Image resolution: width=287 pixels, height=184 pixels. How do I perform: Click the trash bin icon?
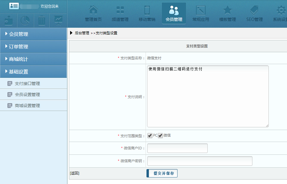pos(42,21)
